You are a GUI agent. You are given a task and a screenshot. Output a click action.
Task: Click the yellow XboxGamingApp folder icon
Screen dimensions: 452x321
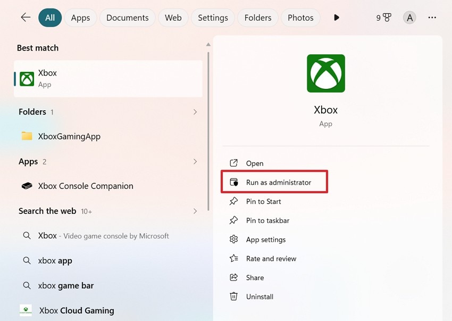click(27, 136)
